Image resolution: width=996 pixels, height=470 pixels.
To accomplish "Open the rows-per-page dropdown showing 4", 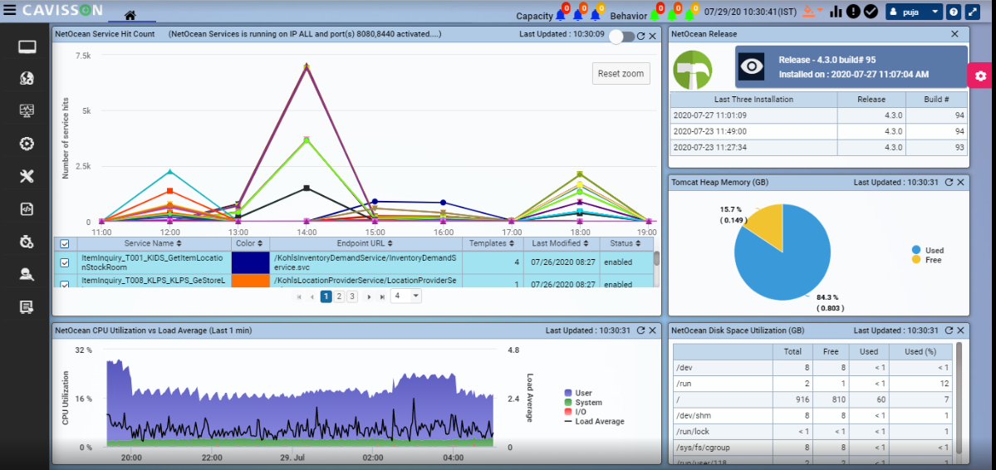I will point(406,296).
